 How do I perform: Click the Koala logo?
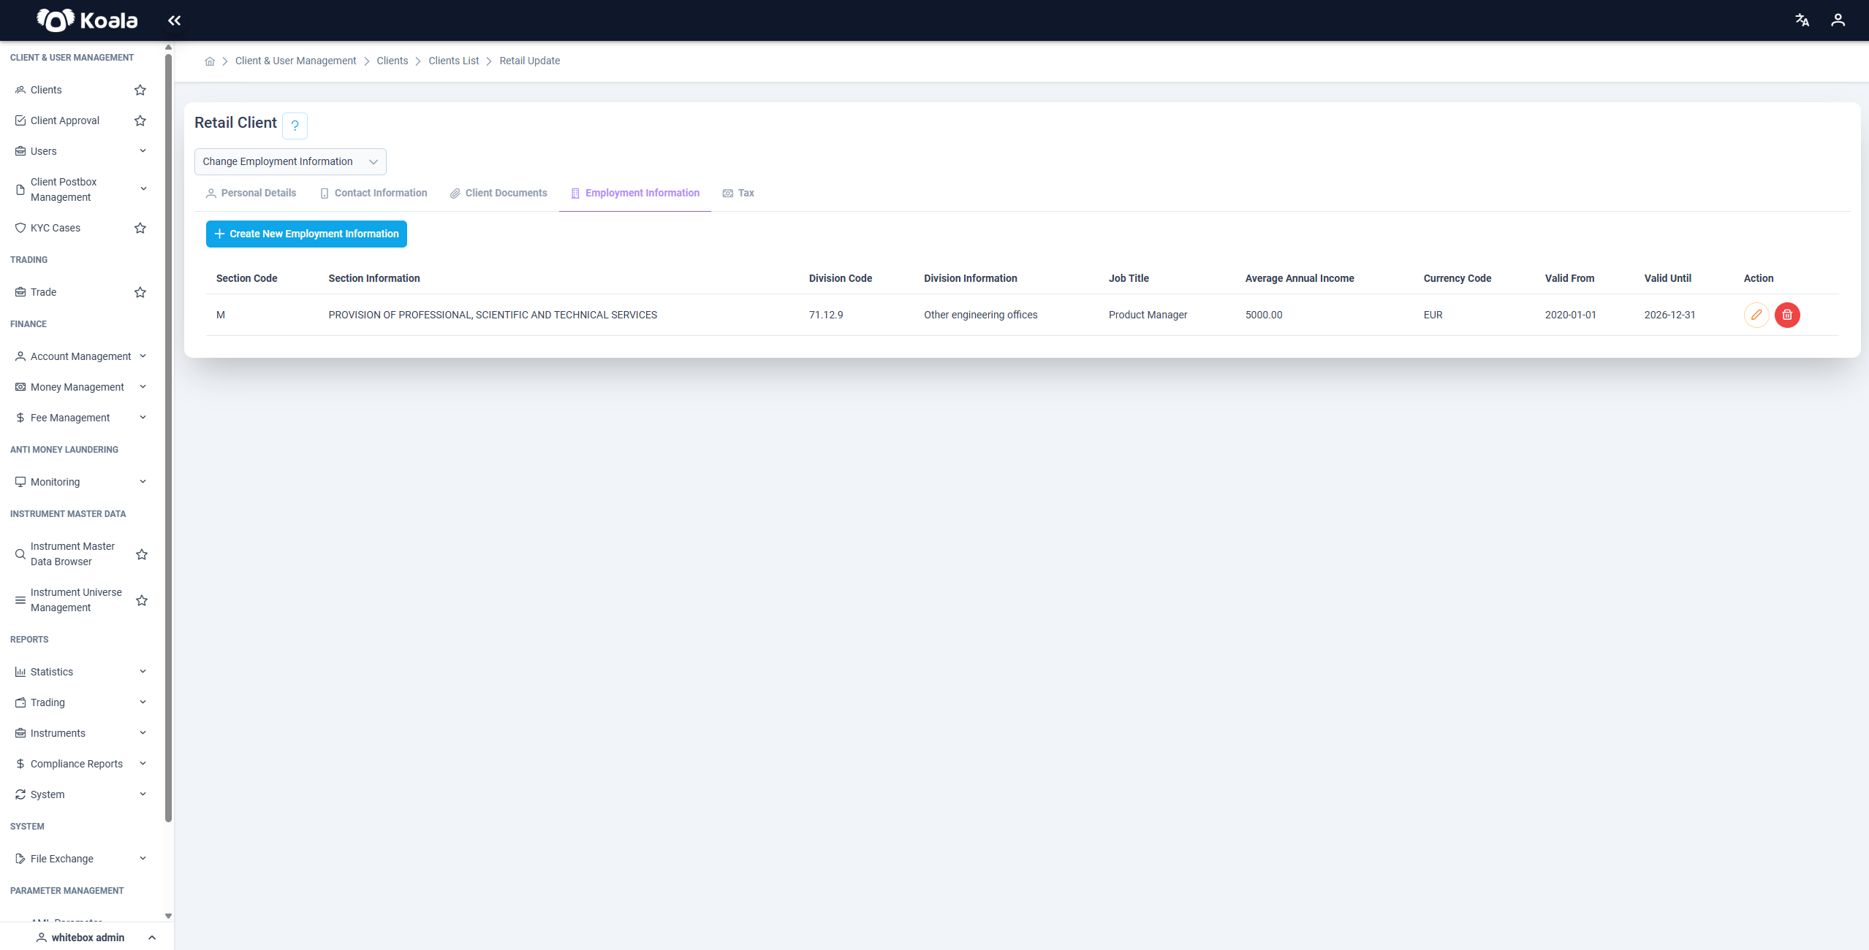tap(87, 20)
